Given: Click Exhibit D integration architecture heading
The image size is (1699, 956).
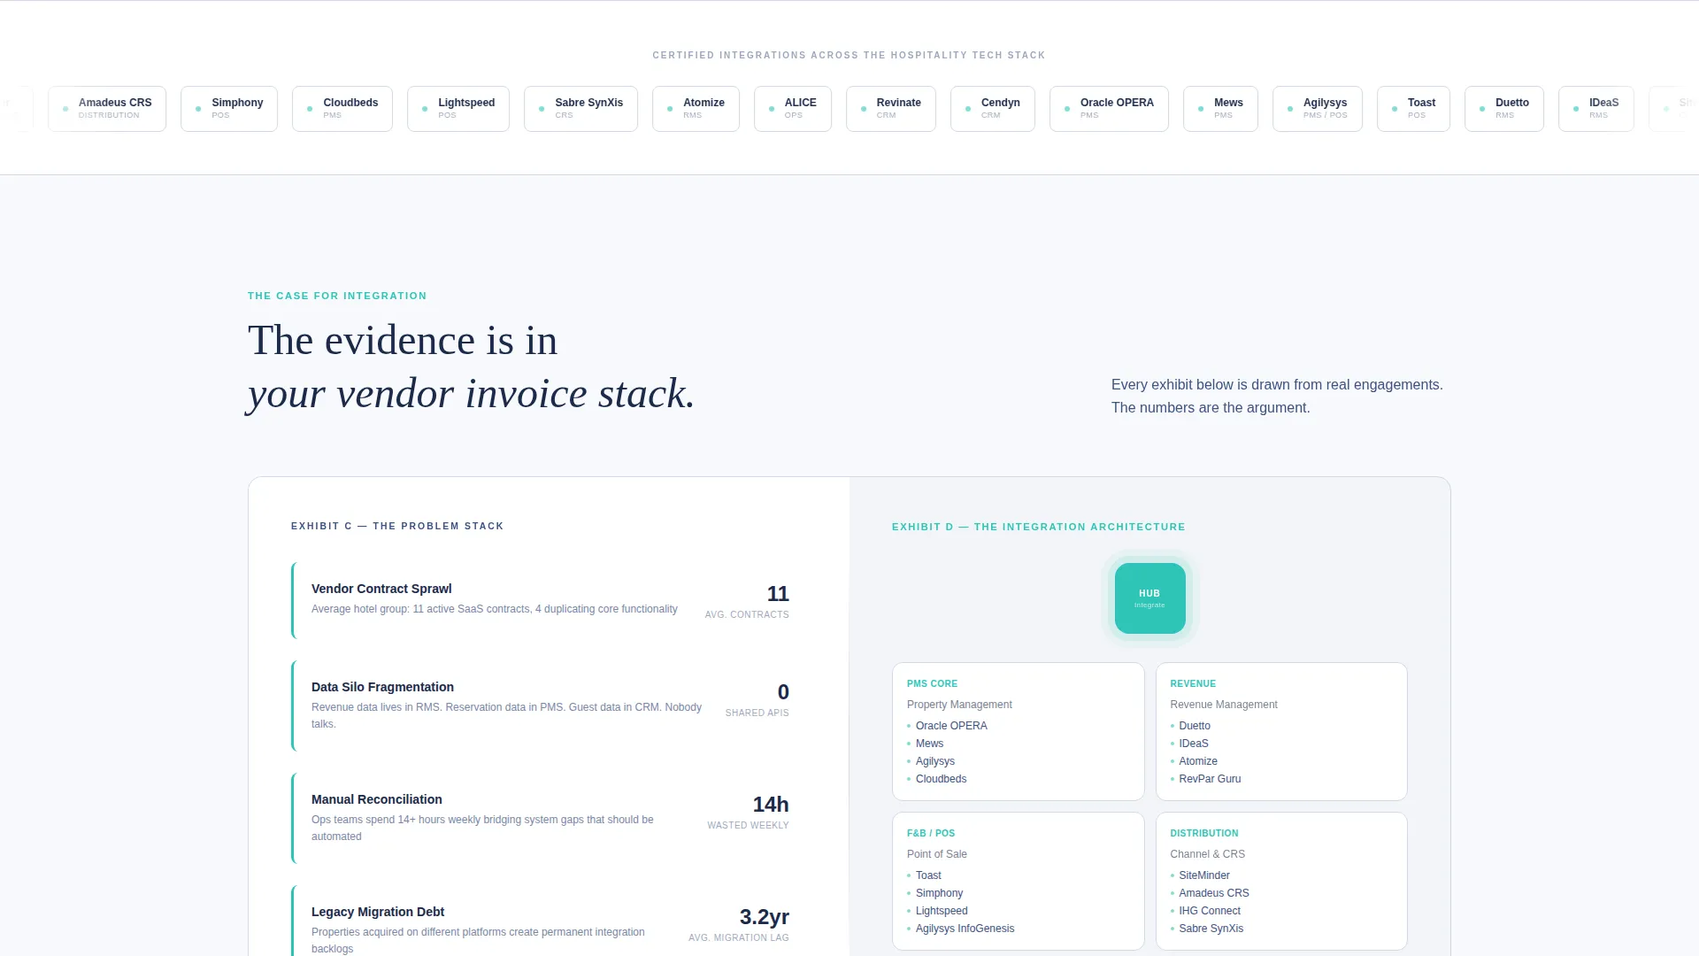Looking at the screenshot, I should coord(1039,527).
